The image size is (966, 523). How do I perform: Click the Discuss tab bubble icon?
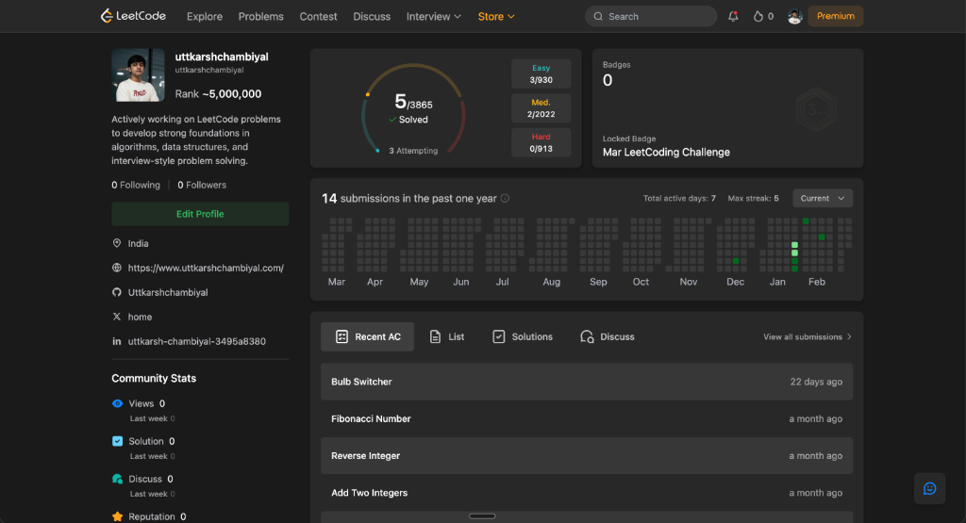[587, 336]
